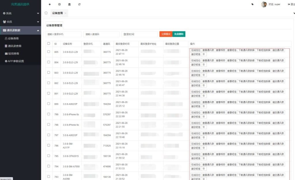This screenshot has width=295, height=180.
Task: Check the checkbox for row ID 803
Action: pyautogui.click(x=49, y=73)
